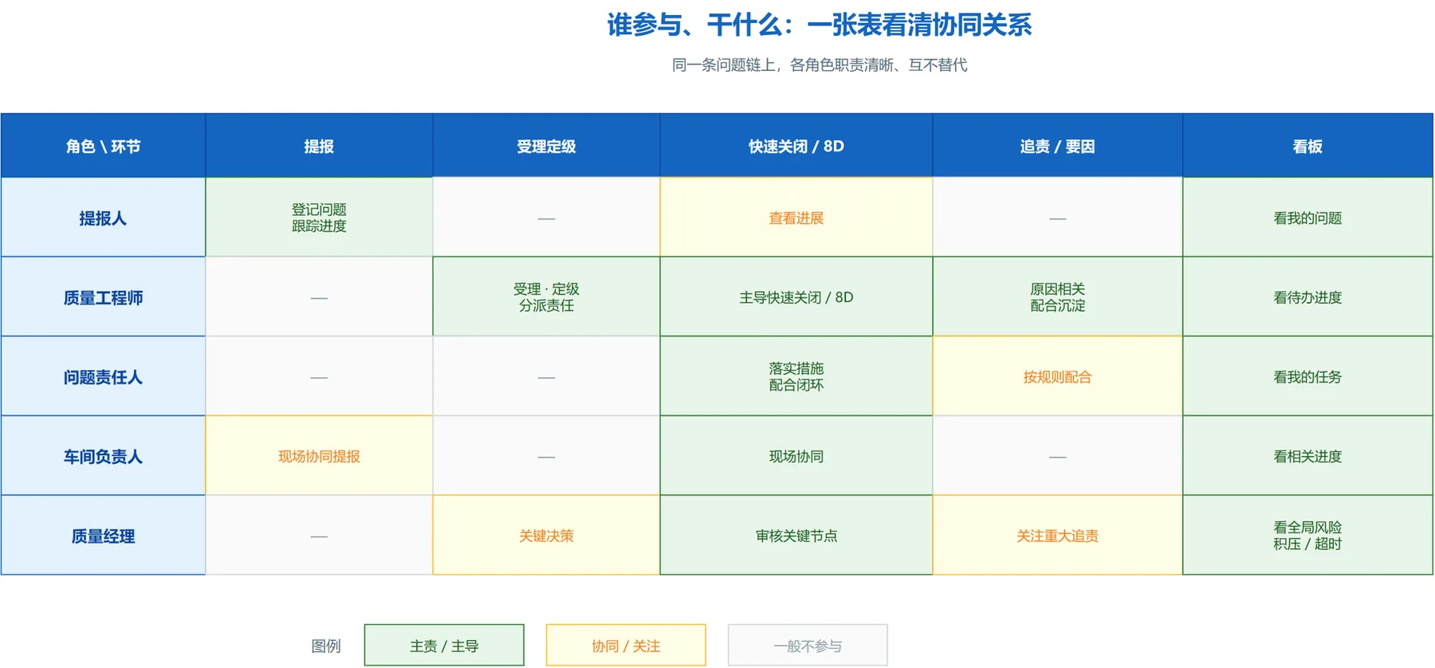This screenshot has height=668, width=1435.
Task: Click the 质量经理 row header
Action: (103, 536)
